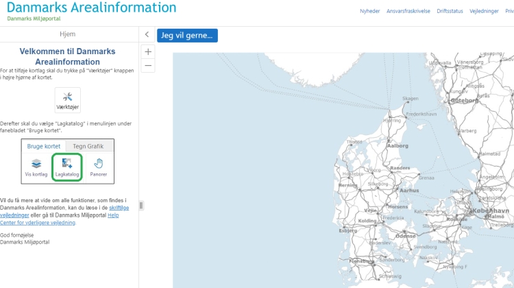514x288 pixels.
Task: Click Herning on the map
Action: coord(347,185)
